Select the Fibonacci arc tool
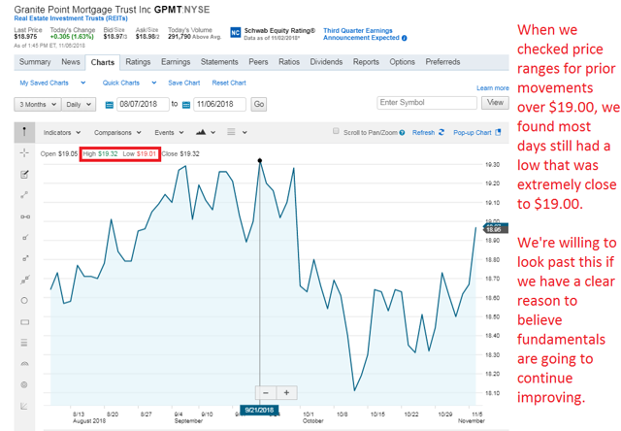 (24, 364)
